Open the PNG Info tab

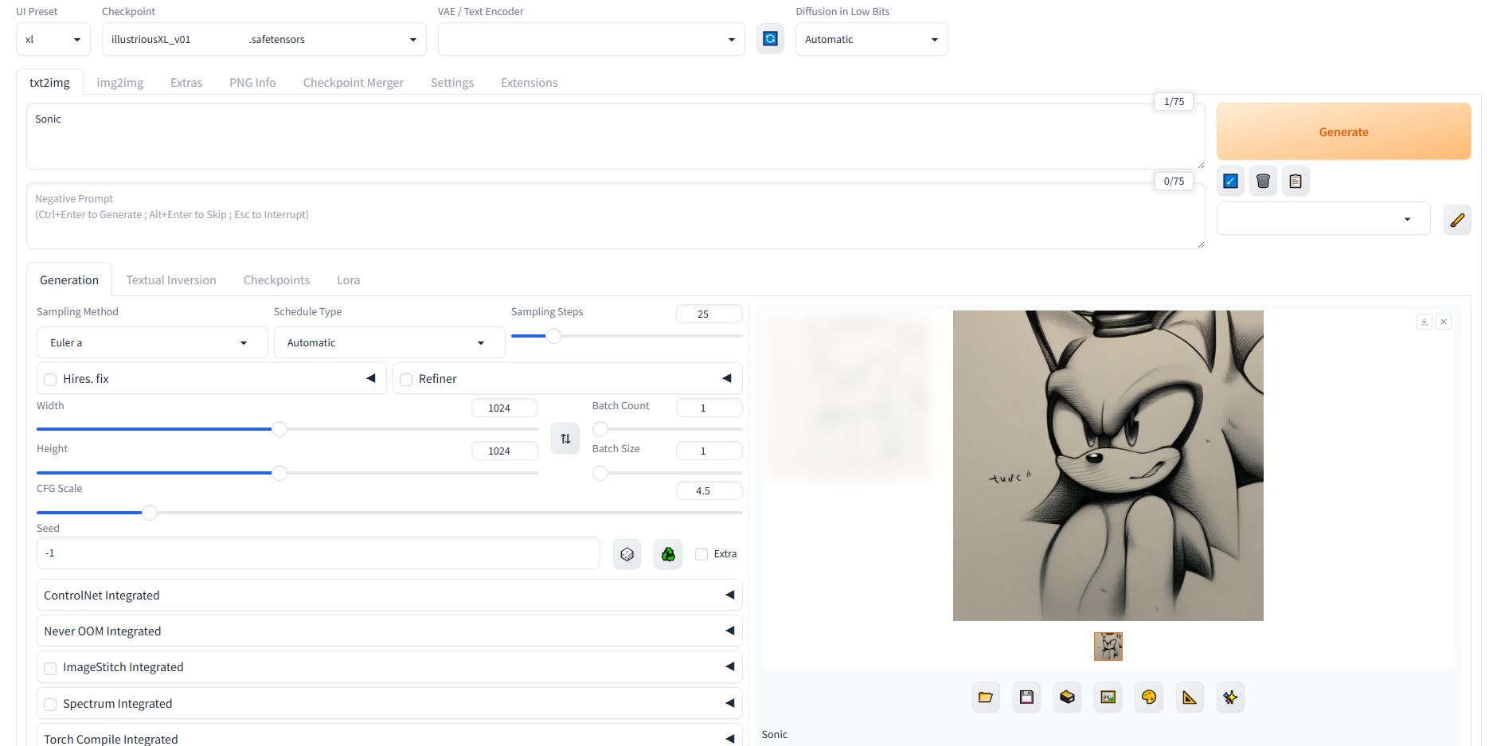pyautogui.click(x=252, y=83)
